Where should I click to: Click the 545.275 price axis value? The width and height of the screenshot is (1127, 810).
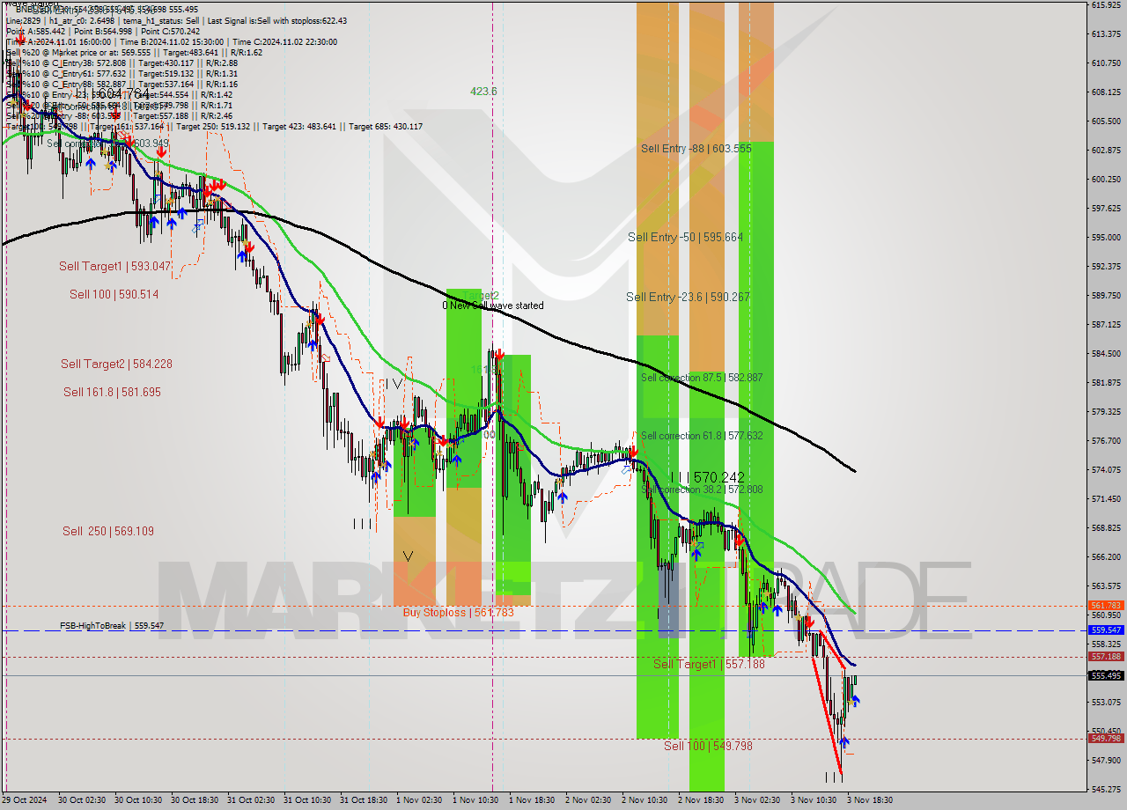tap(1106, 789)
